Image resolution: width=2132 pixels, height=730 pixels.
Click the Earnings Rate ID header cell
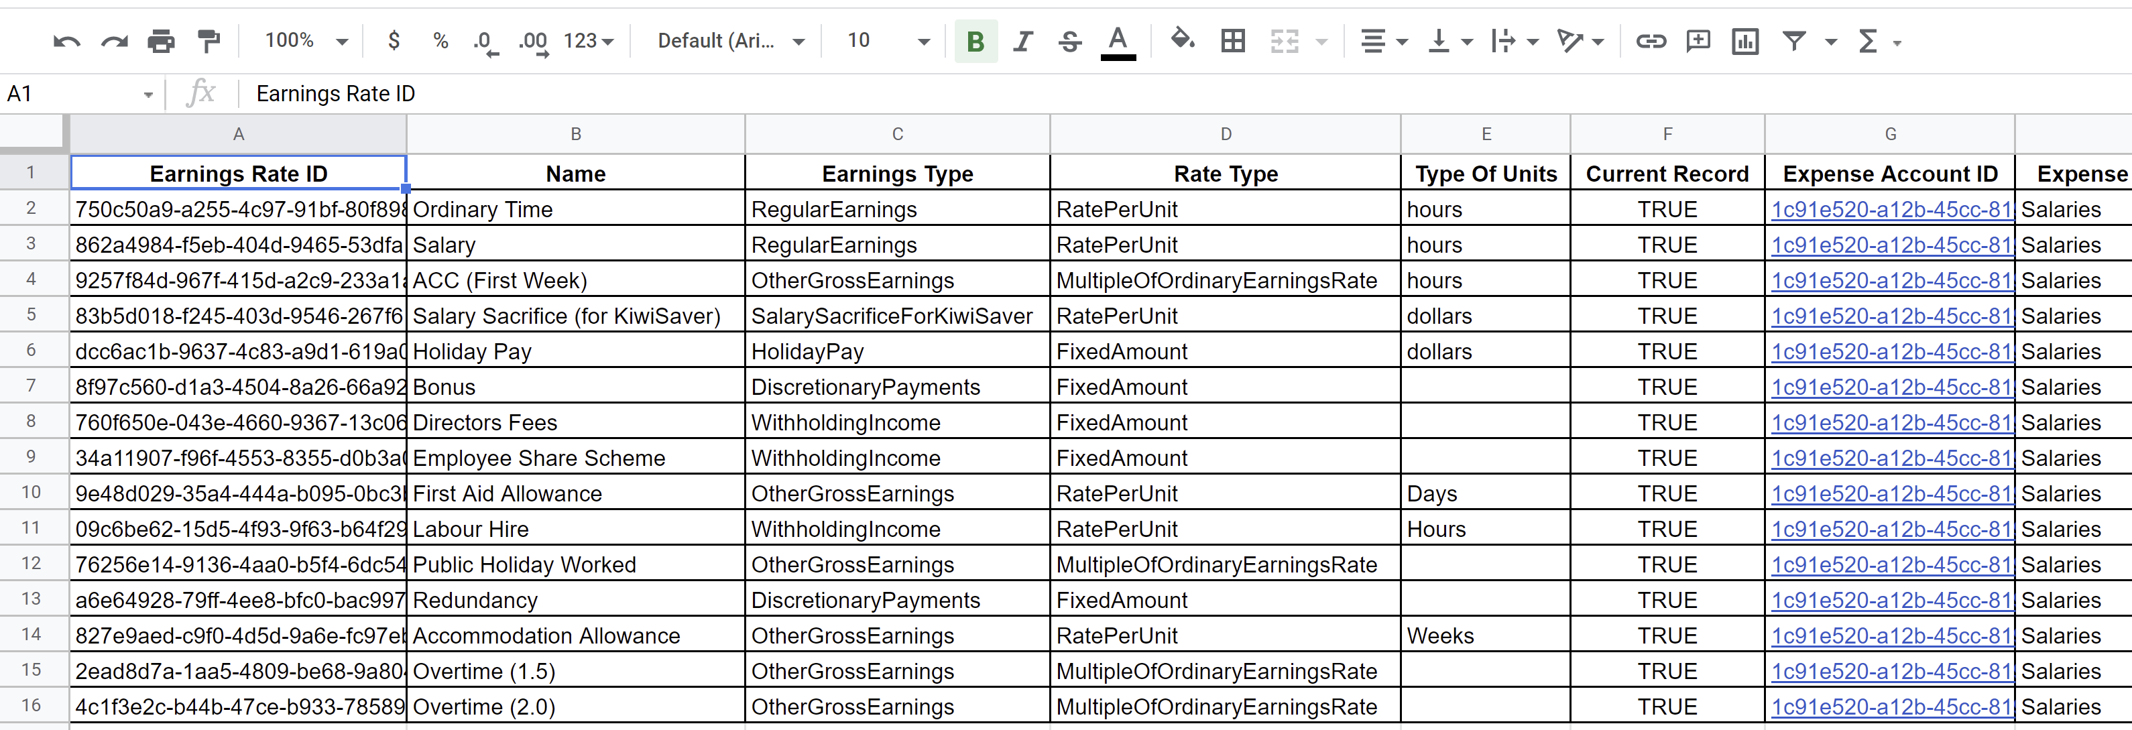tap(239, 173)
